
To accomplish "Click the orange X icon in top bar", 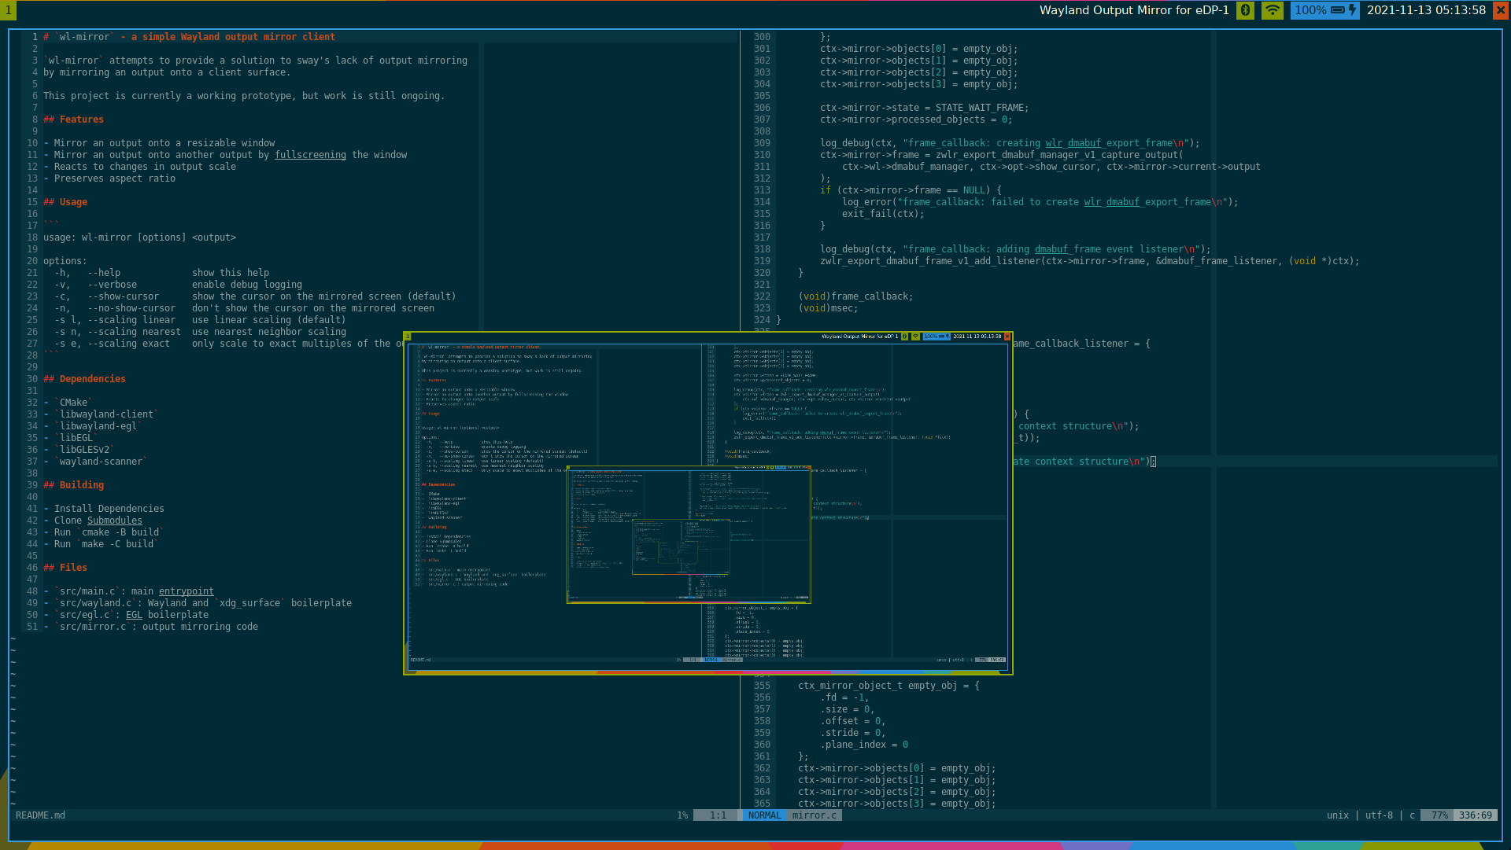I will (1501, 10).
